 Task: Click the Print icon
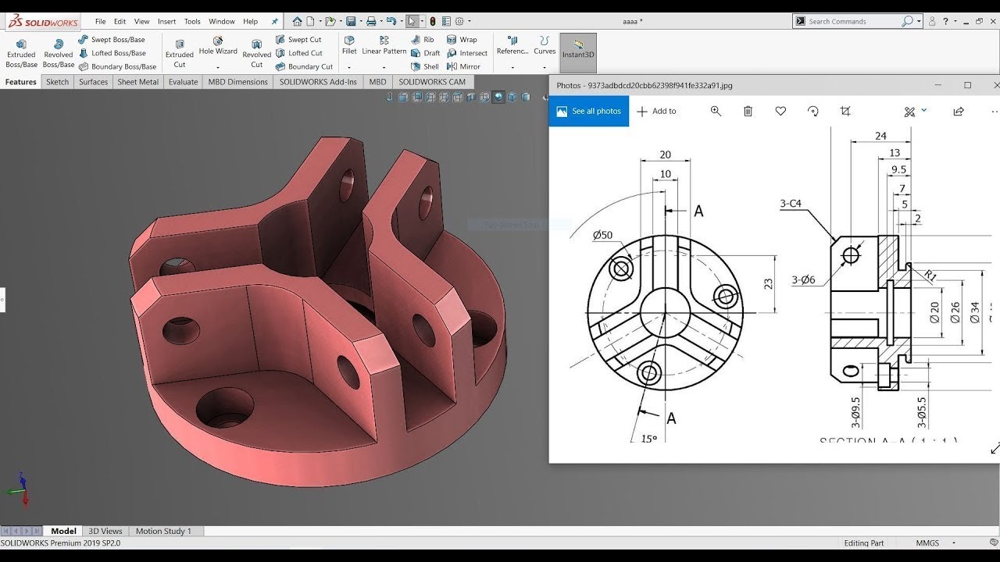(371, 21)
